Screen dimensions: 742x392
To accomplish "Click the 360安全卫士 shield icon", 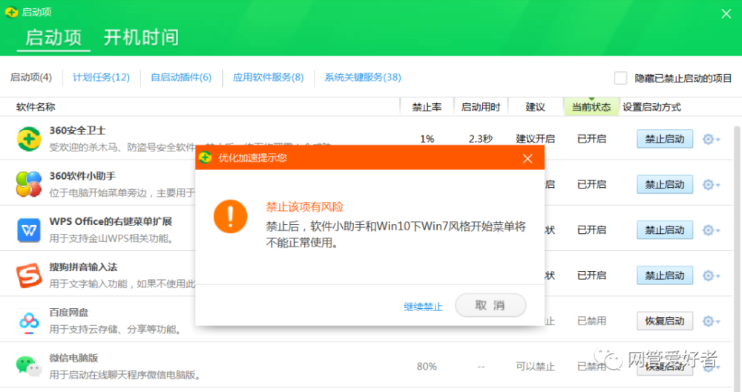I will 29,139.
